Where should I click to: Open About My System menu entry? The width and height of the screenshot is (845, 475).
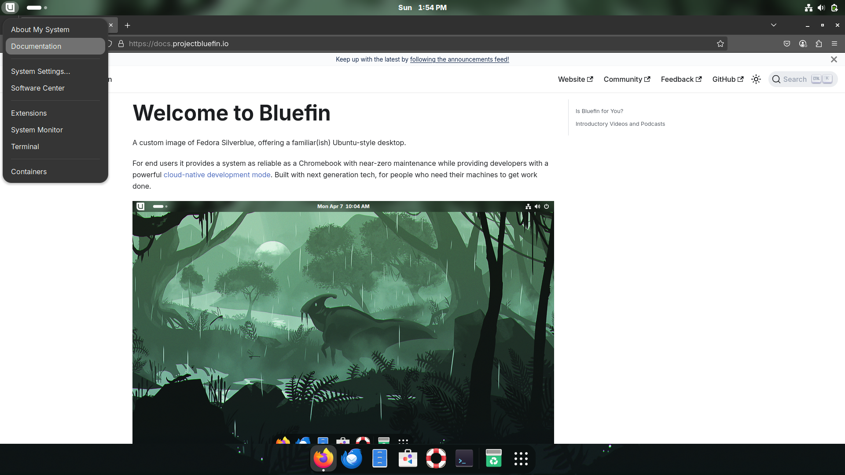[x=55, y=29]
